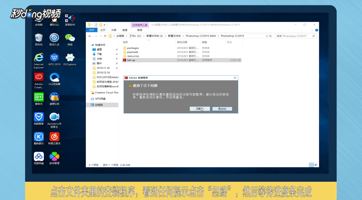Select the resources folder

coord(133,56)
